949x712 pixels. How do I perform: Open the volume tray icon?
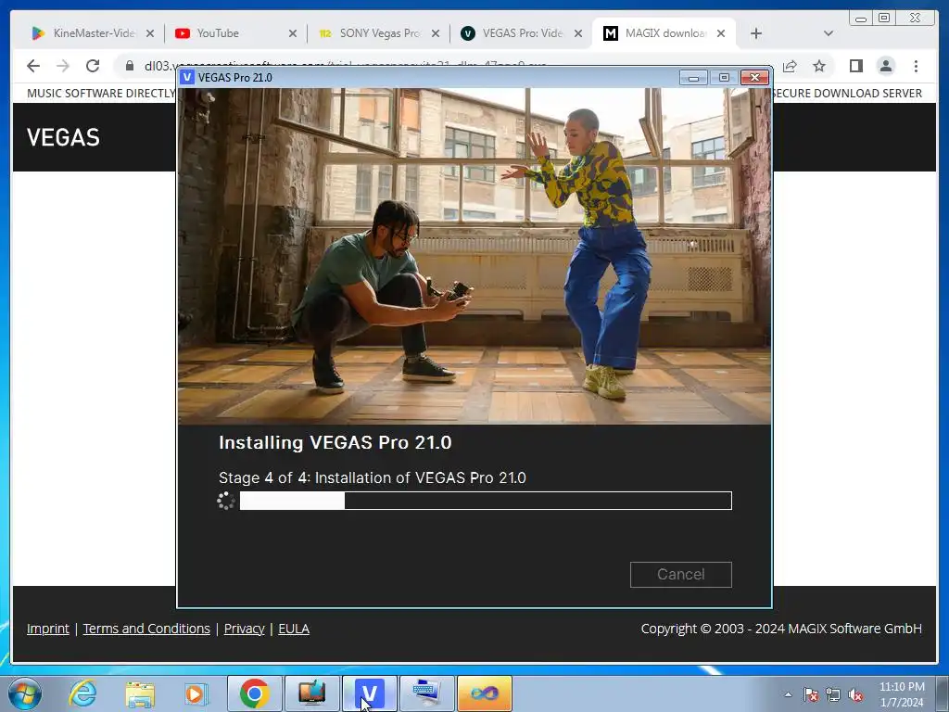point(855,694)
